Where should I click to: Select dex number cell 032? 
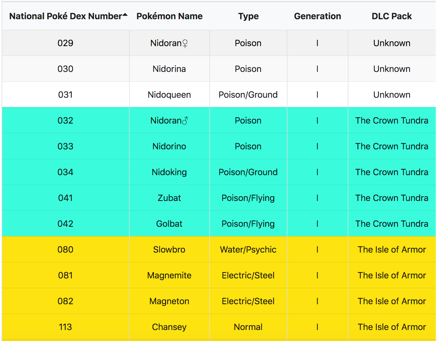coord(65,121)
